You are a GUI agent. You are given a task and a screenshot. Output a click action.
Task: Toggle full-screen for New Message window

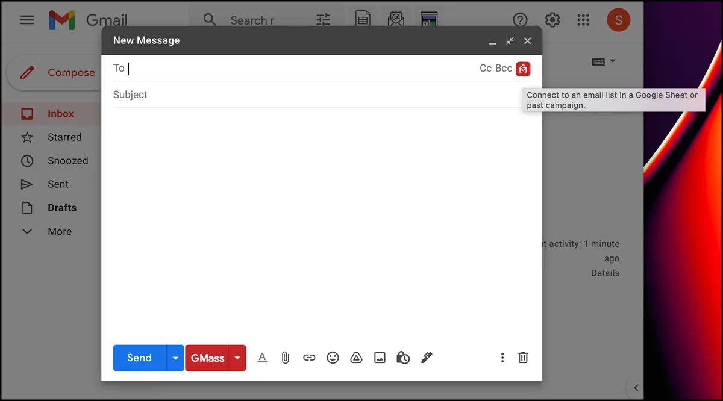pyautogui.click(x=510, y=41)
